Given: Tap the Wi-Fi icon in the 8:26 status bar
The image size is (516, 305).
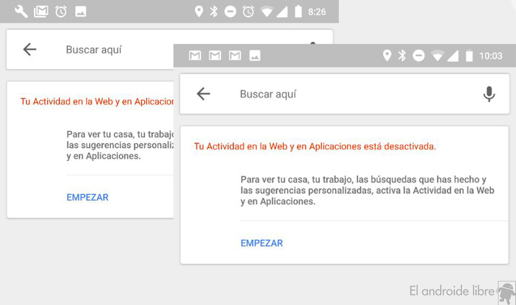Looking at the screenshot, I should click(266, 12).
